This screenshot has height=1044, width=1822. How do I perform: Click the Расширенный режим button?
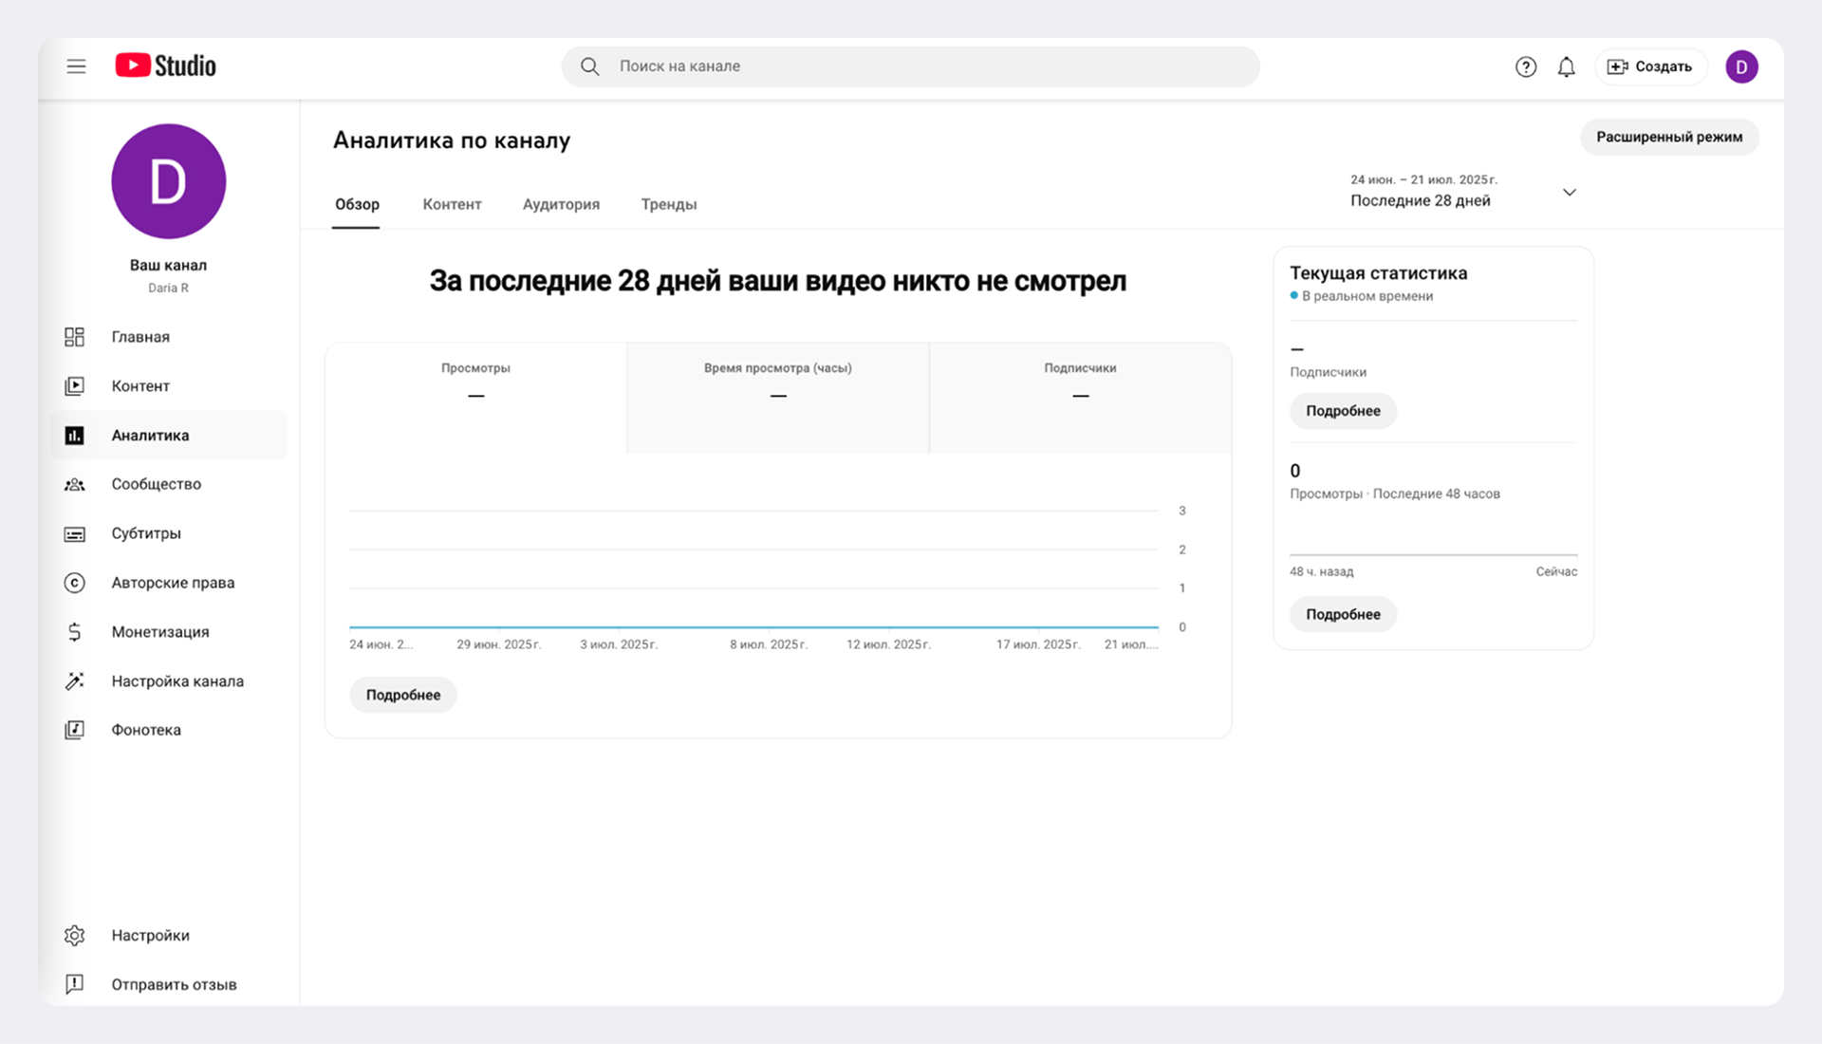click(1668, 137)
